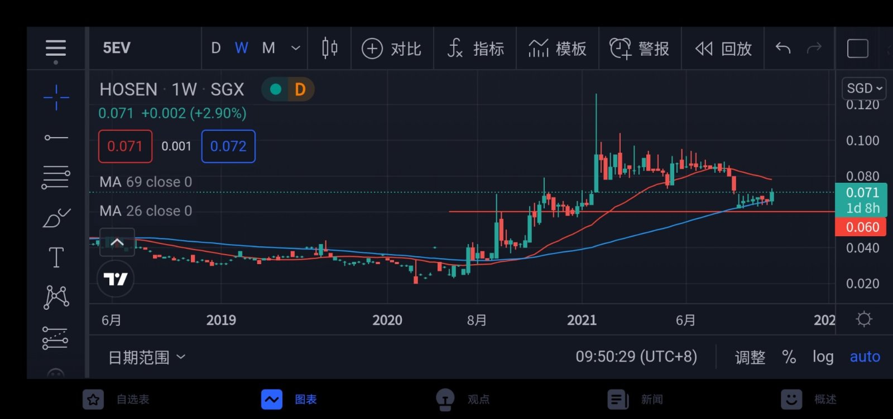Select the brush drawing tool
The width and height of the screenshot is (893, 419).
[56, 218]
